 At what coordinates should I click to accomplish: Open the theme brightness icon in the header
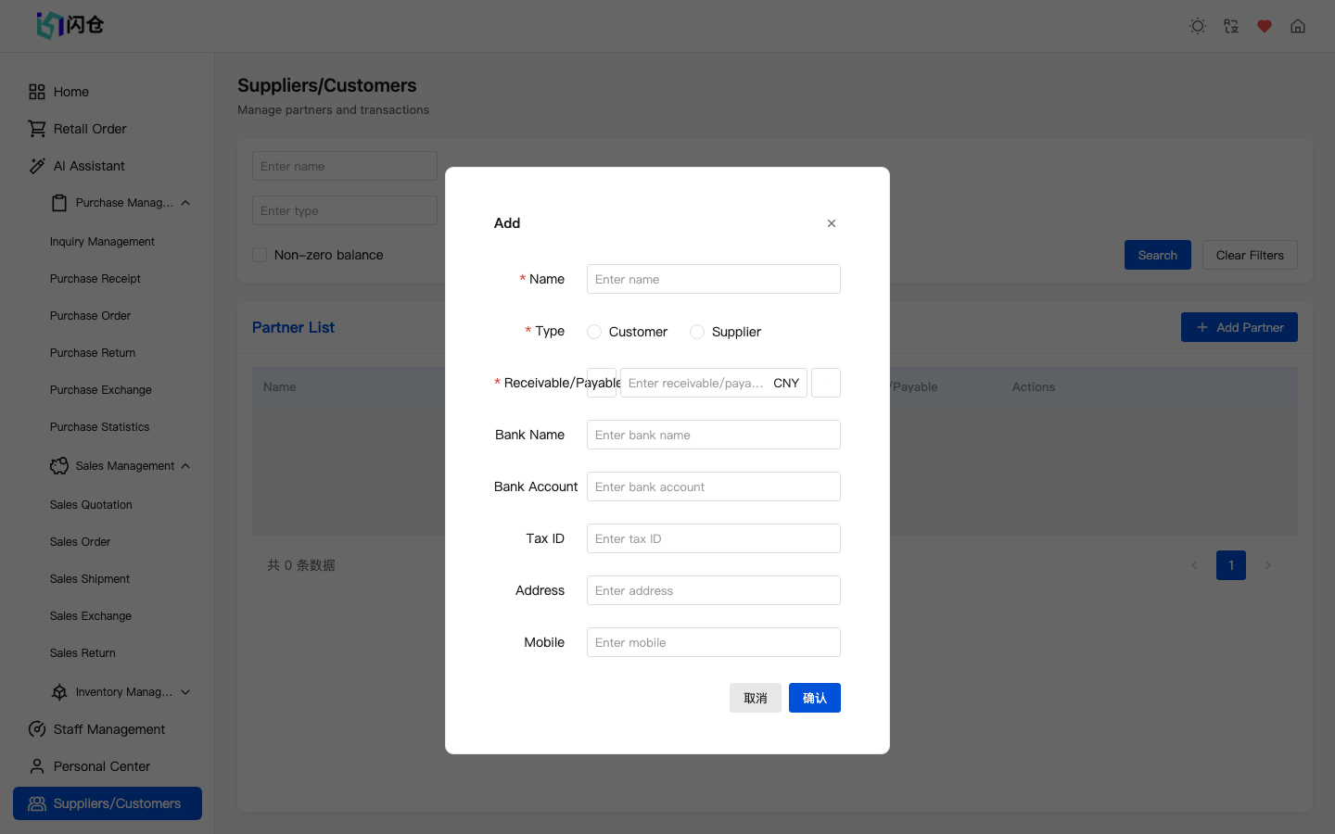click(x=1197, y=26)
